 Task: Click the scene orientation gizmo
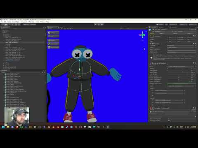(x=142, y=35)
